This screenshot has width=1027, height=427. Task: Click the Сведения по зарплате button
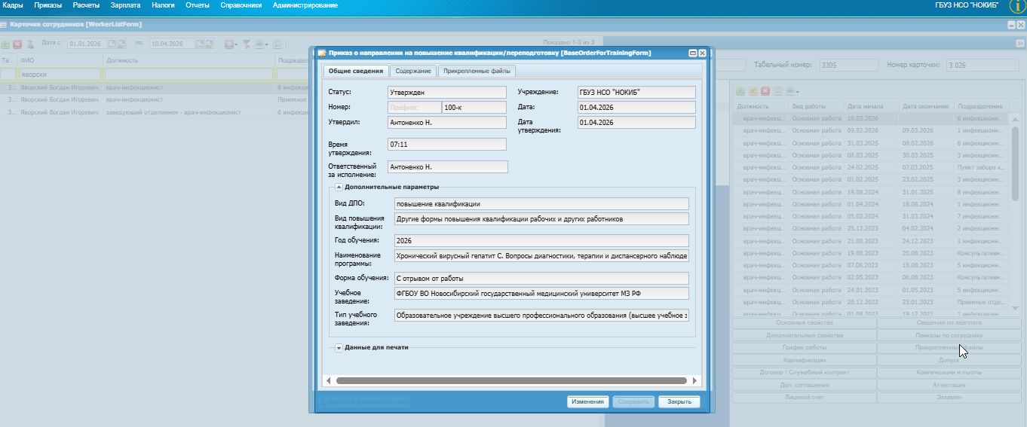(x=949, y=322)
